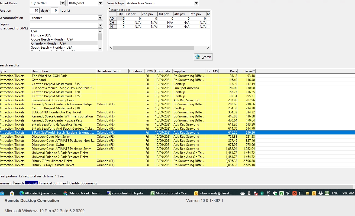Select 'South Beach ~ Florida ~ USA' region
The width and height of the screenshot is (355, 216).
(64, 48)
